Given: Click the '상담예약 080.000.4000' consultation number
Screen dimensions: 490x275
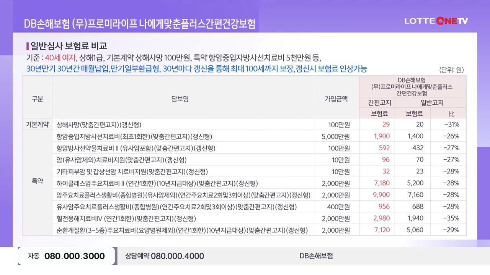Looking at the screenshot, I should point(165,256).
